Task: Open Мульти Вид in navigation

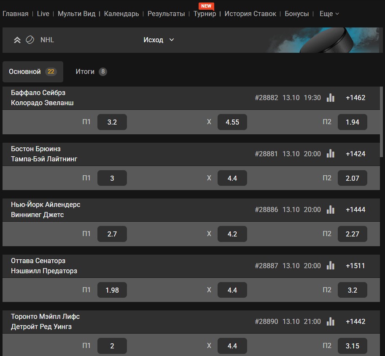Action: tap(77, 14)
